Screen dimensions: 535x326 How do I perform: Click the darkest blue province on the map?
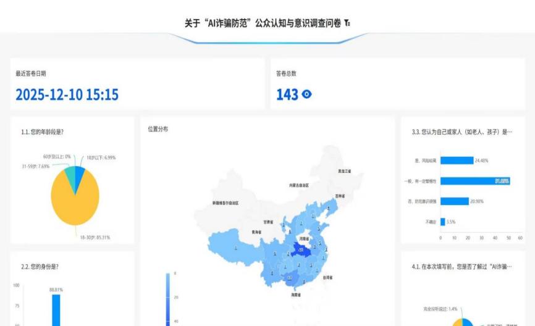301,249
